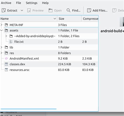Click the Extract button label
124x116 pixels.
pos(12,10)
